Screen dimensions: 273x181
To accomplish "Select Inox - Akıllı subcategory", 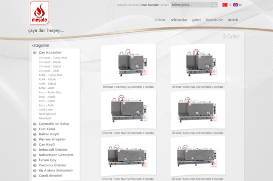I will [46, 105].
